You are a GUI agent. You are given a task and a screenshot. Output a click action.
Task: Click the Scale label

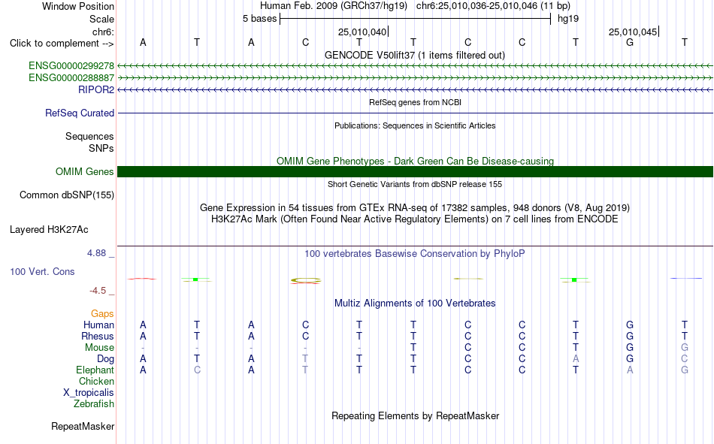[x=102, y=19]
